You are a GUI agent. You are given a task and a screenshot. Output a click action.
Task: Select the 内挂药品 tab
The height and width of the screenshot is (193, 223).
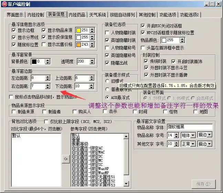[77, 15]
